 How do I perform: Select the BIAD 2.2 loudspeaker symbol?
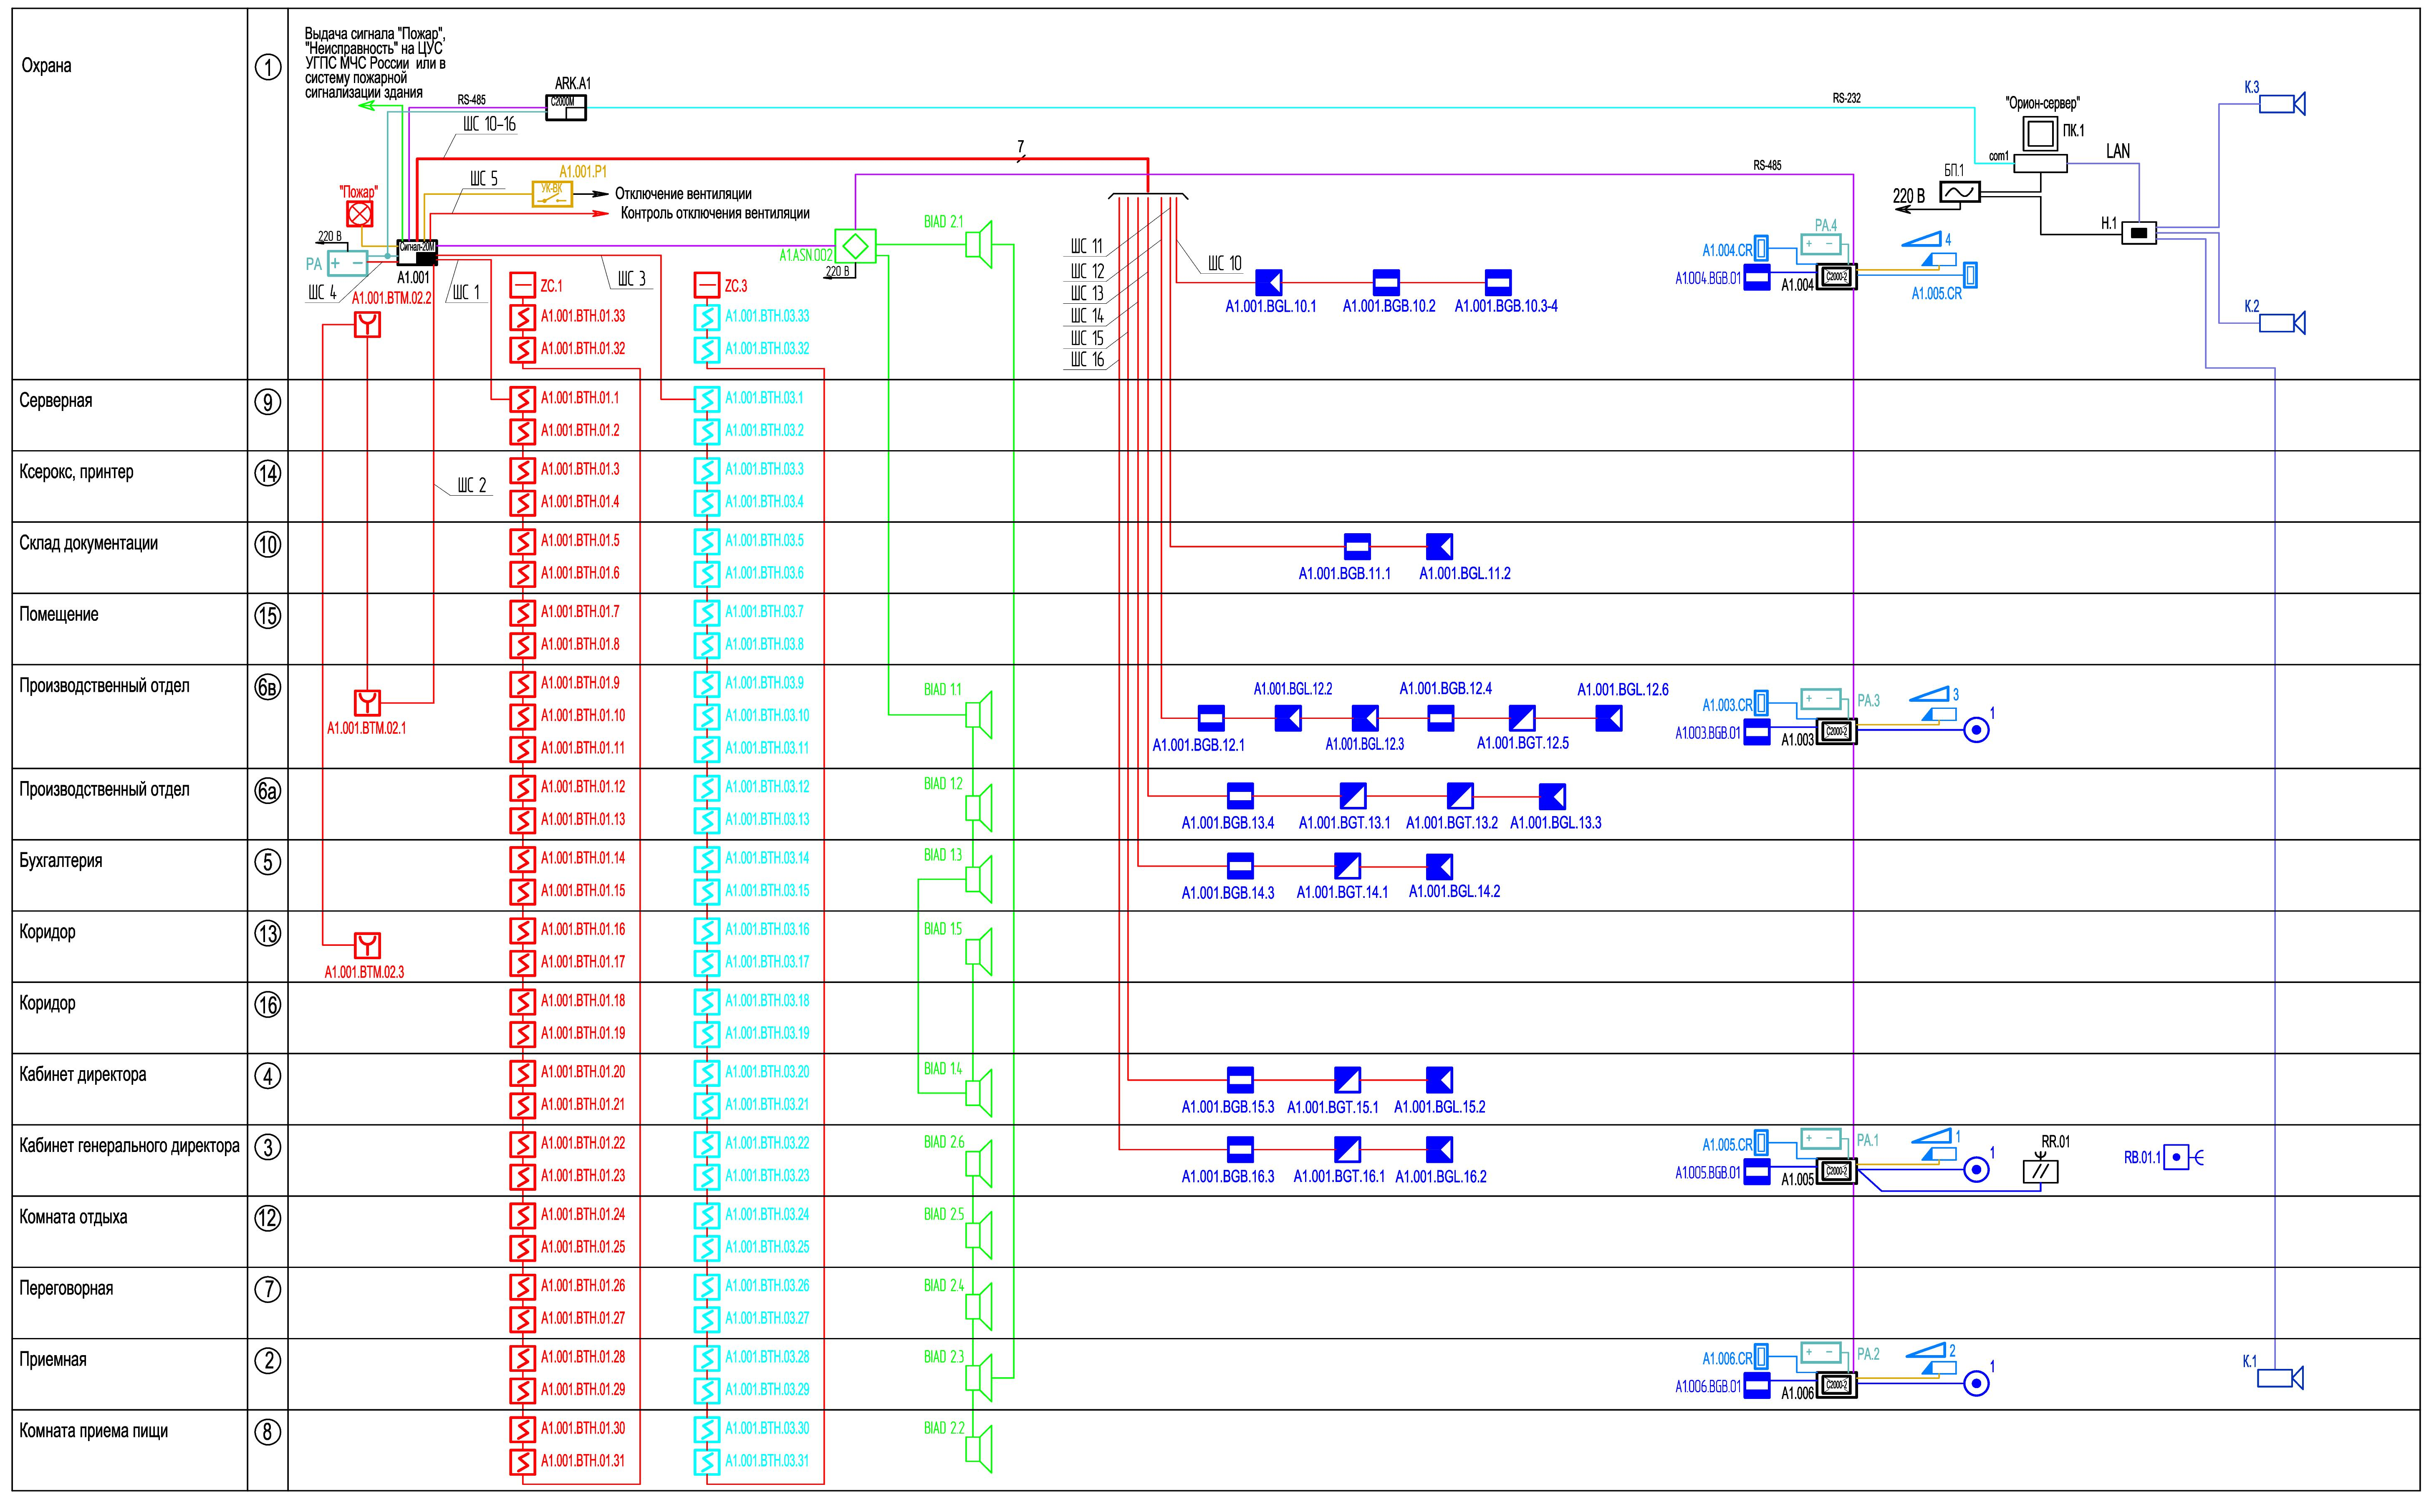coord(979,1448)
